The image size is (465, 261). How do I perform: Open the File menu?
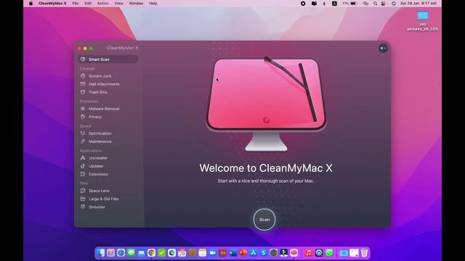point(76,3)
